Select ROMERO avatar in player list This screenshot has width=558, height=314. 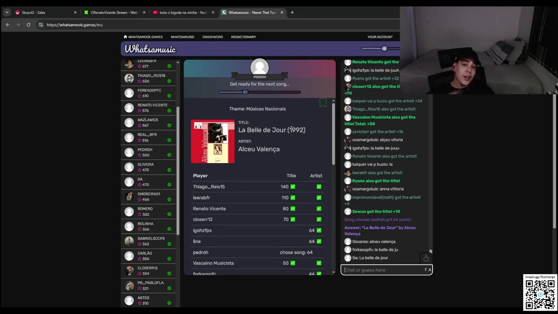pos(129,212)
